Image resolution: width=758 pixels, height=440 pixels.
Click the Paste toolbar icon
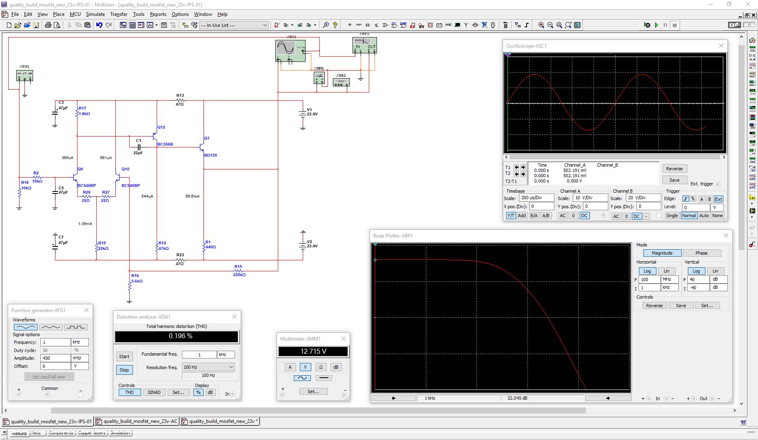click(87, 25)
